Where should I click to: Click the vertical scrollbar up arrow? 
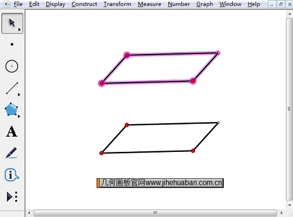click(289, 14)
